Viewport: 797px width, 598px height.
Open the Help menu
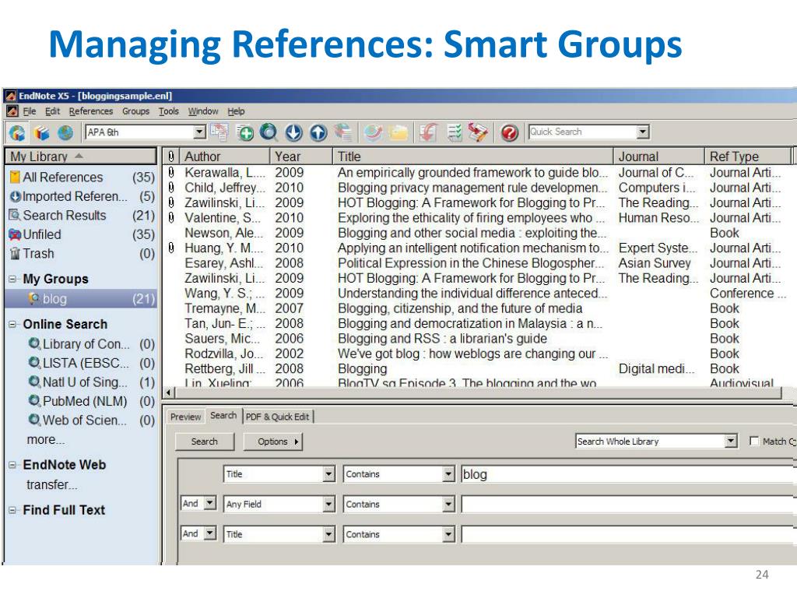[236, 111]
